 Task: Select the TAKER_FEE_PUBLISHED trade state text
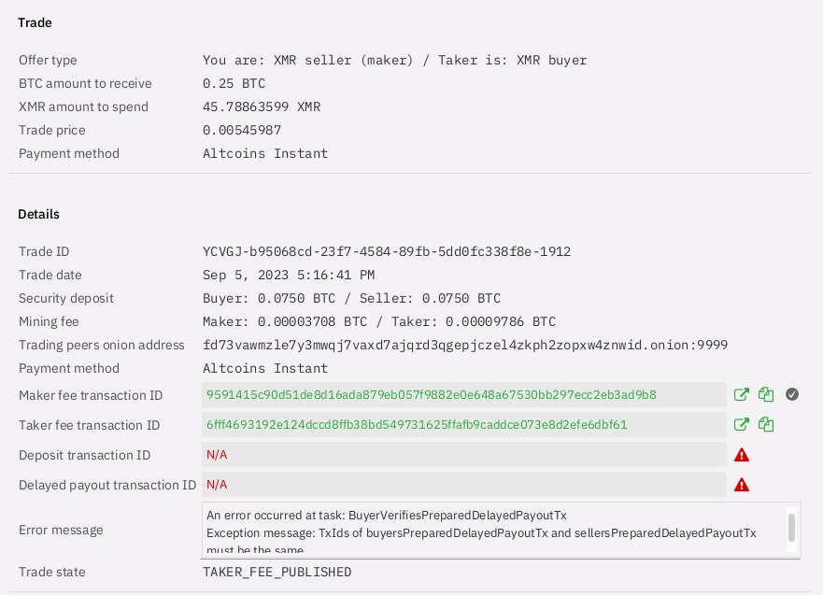tap(277, 572)
